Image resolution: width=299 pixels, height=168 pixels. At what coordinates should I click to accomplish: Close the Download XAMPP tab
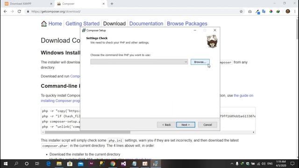click(51, 4)
